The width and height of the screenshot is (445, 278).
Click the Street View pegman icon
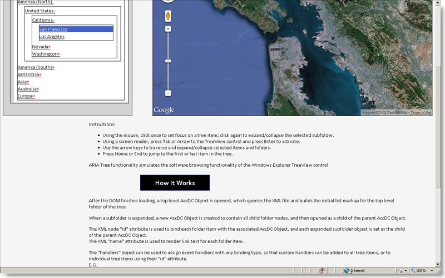(168, 16)
